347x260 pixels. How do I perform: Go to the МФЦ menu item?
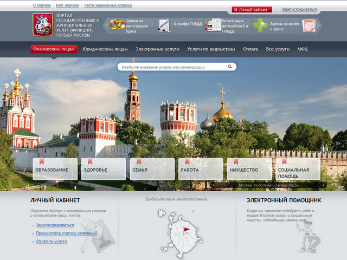[302, 49]
